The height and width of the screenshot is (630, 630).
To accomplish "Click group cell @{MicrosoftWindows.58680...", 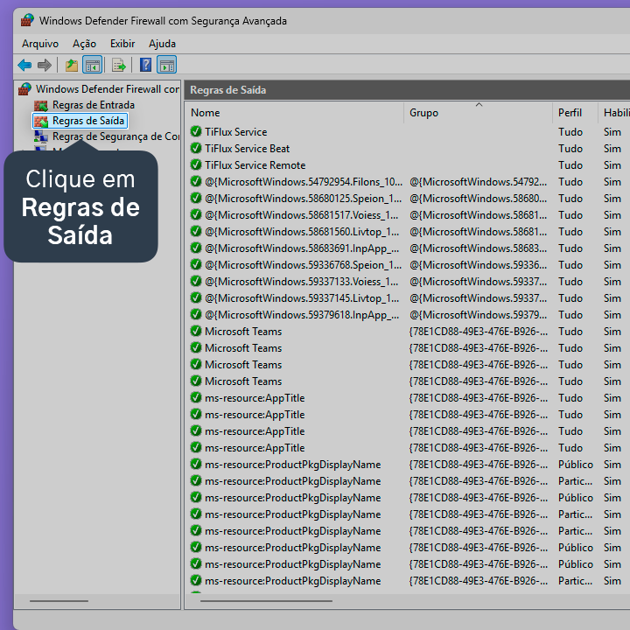I will click(x=478, y=198).
